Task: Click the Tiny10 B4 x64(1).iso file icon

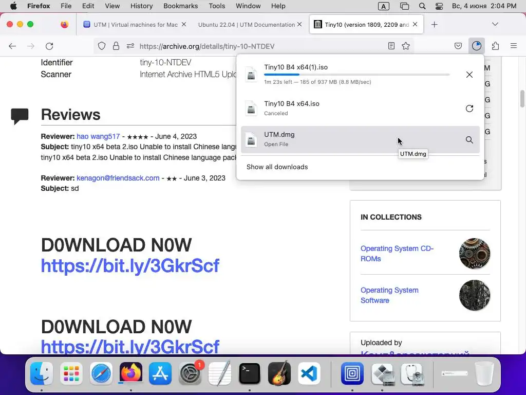Action: (251, 74)
